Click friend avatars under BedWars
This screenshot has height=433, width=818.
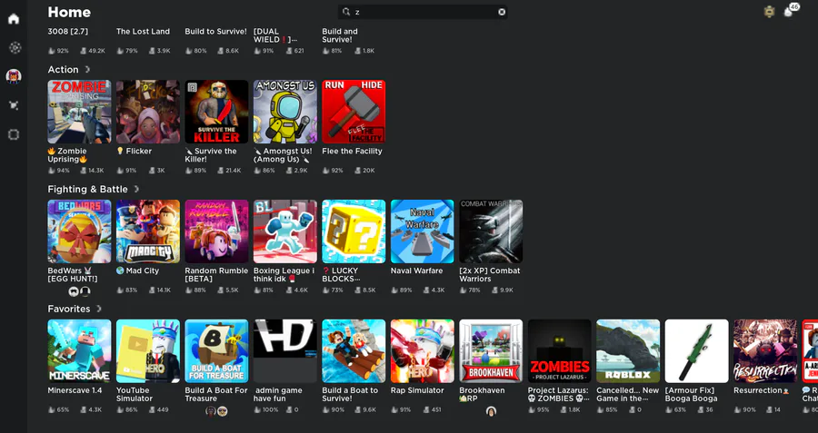(x=79, y=291)
